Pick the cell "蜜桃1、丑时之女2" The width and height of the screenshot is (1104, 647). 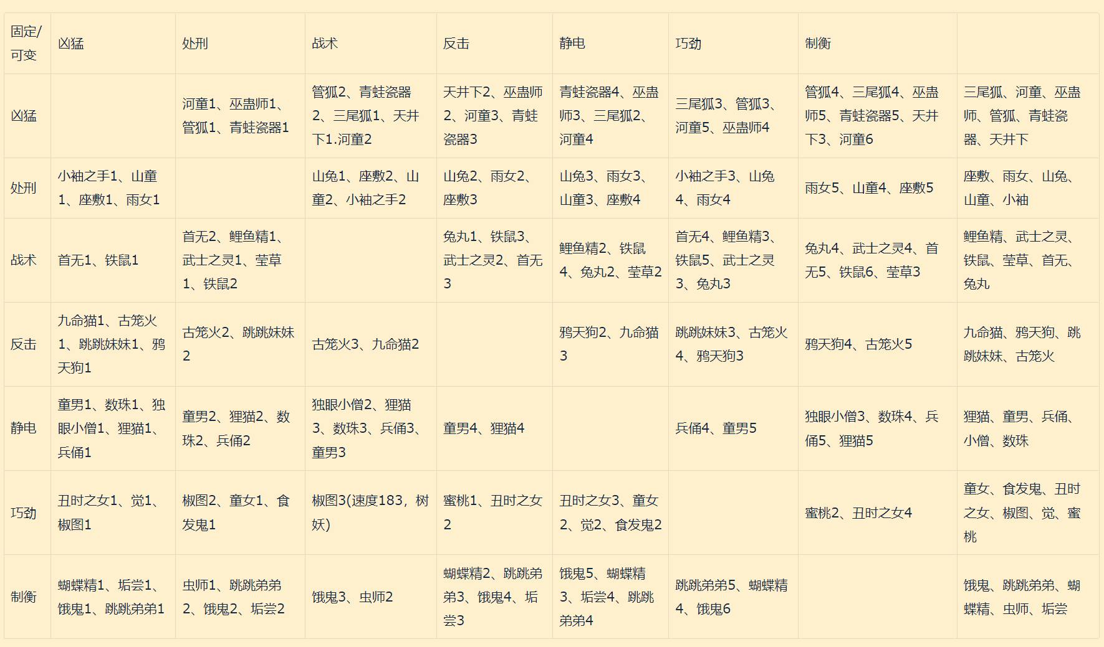tap(494, 512)
